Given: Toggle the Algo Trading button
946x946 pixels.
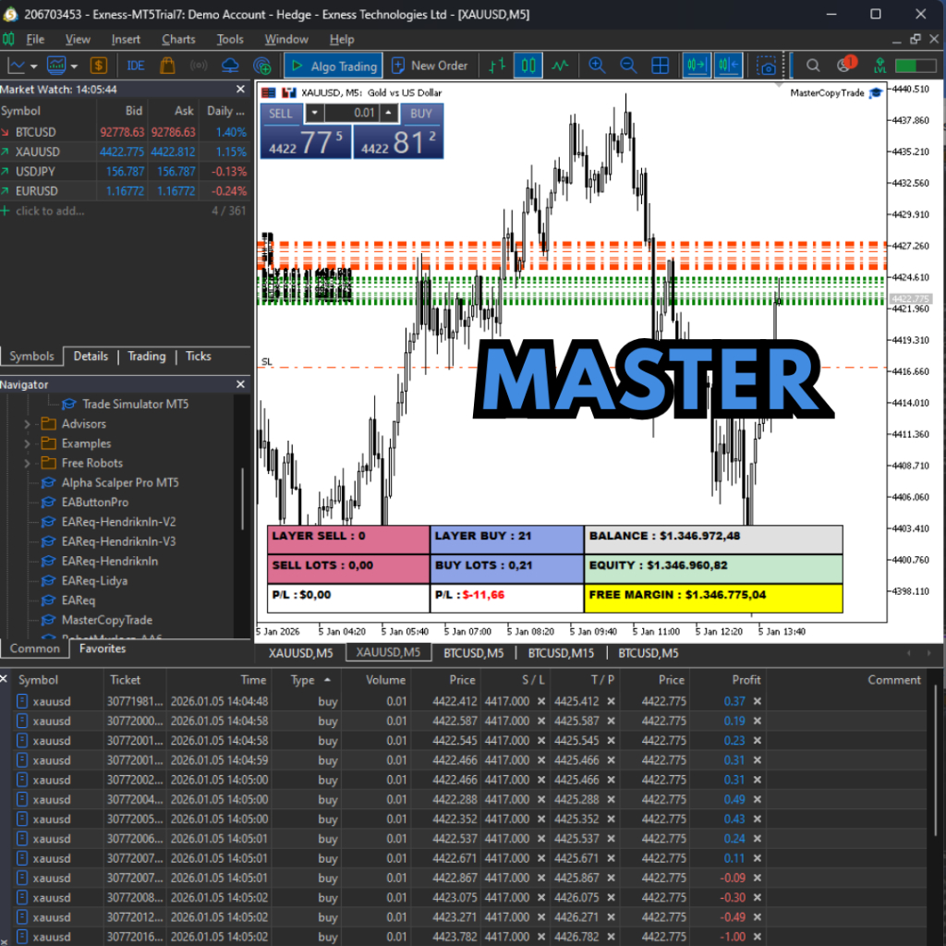Looking at the screenshot, I should click(334, 66).
